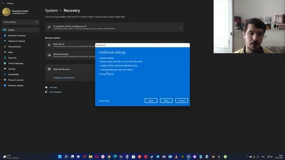Viewport: 285px width, 160px height.
Task: Cancel the Reset this PC dialog
Action: click(x=182, y=100)
